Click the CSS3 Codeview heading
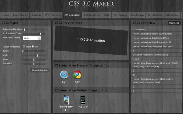183x114 pixels. click(x=144, y=23)
